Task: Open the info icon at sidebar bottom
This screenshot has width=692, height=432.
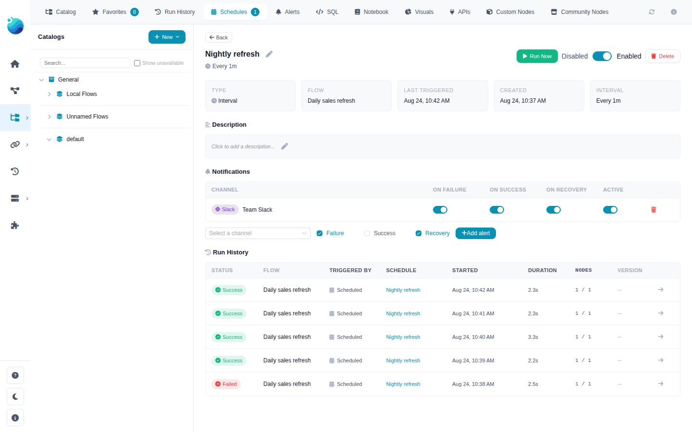Action: [x=15, y=418]
